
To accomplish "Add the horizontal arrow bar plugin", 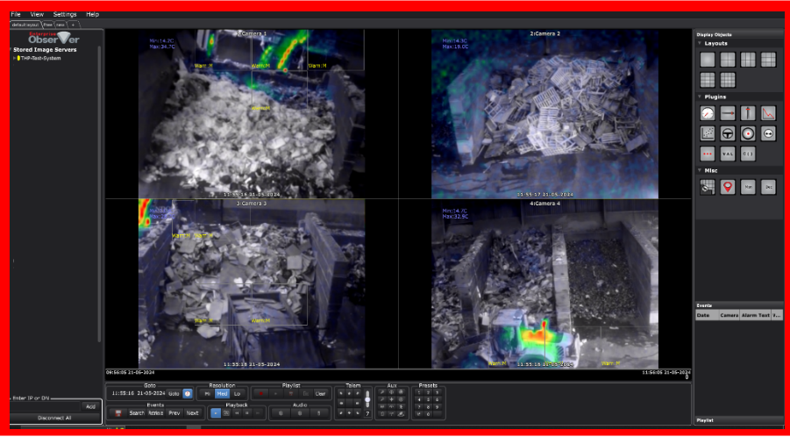I will pos(728,113).
